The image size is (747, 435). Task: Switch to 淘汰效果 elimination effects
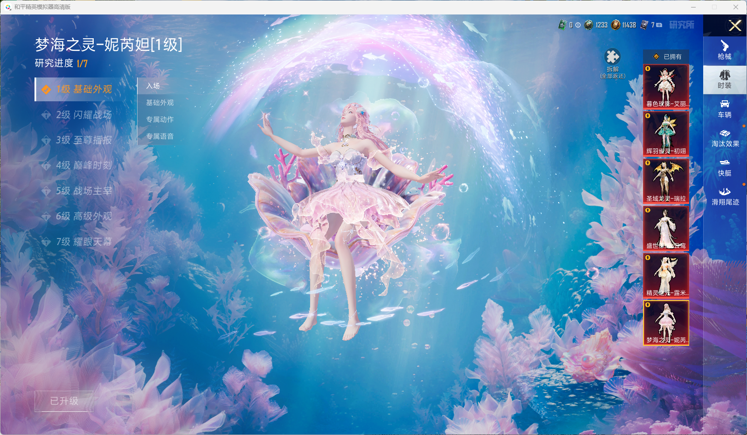725,138
